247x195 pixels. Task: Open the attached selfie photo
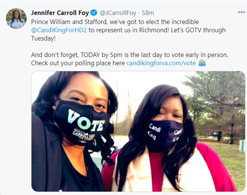click(x=138, y=131)
